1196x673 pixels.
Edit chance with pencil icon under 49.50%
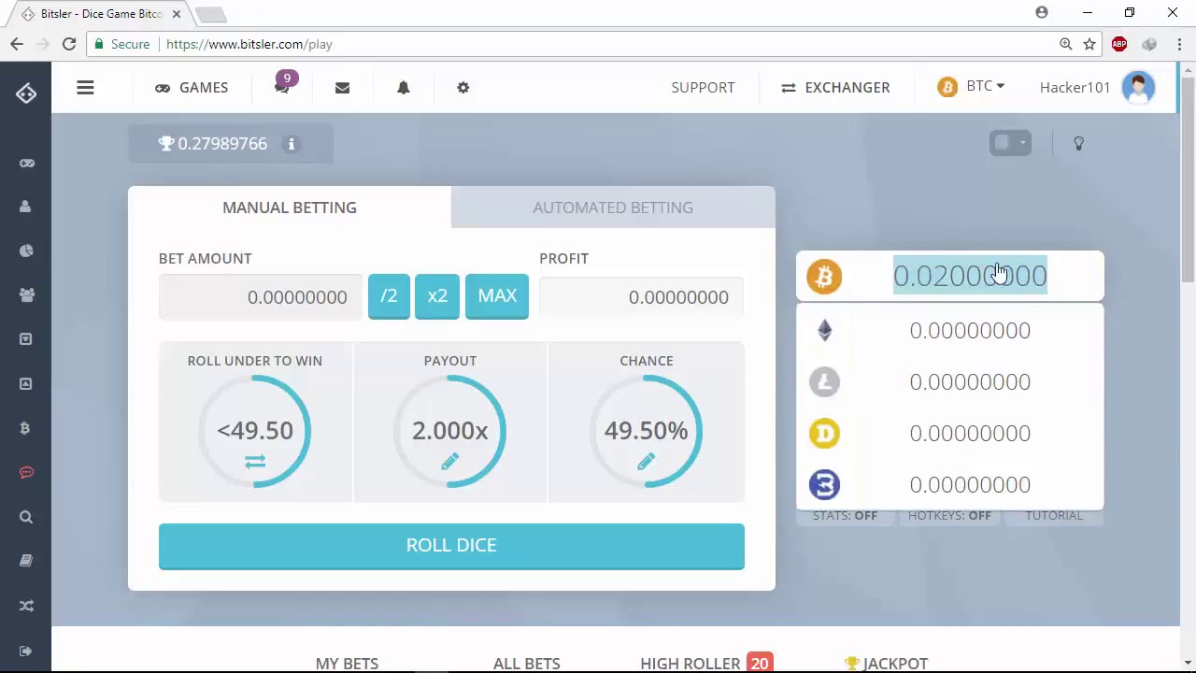646,462
